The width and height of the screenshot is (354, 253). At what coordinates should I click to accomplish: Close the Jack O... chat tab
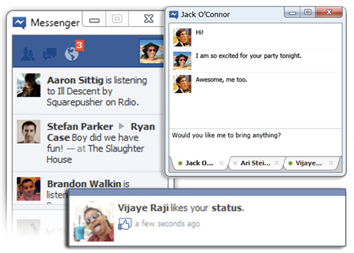point(221,163)
